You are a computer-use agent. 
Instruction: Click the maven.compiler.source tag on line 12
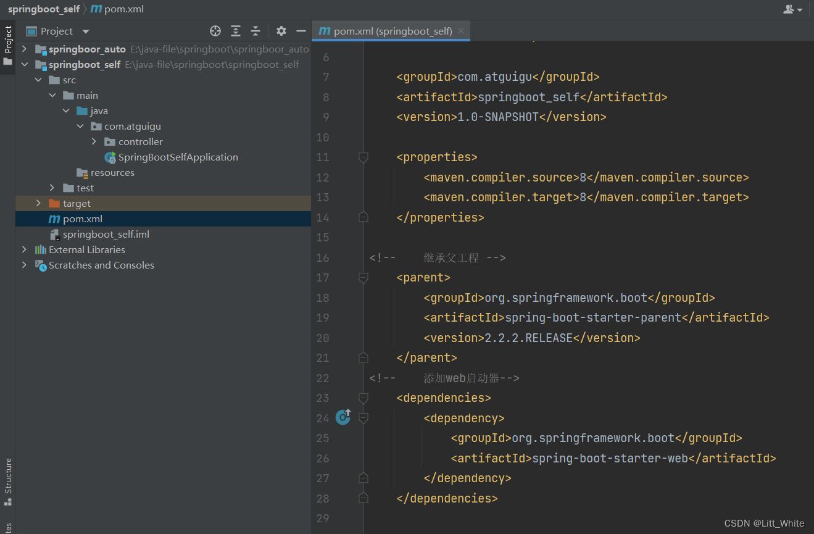point(501,177)
